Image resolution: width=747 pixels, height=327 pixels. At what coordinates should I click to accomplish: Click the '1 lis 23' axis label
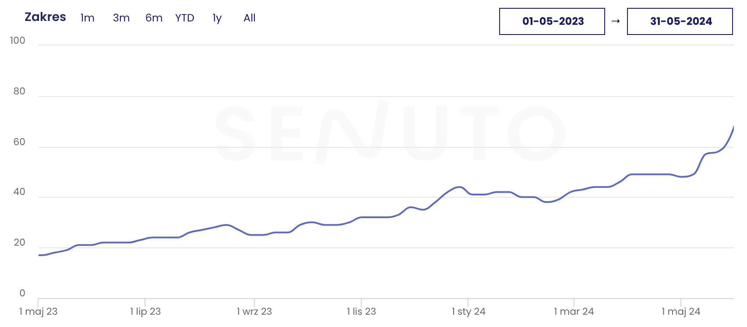[361, 311]
